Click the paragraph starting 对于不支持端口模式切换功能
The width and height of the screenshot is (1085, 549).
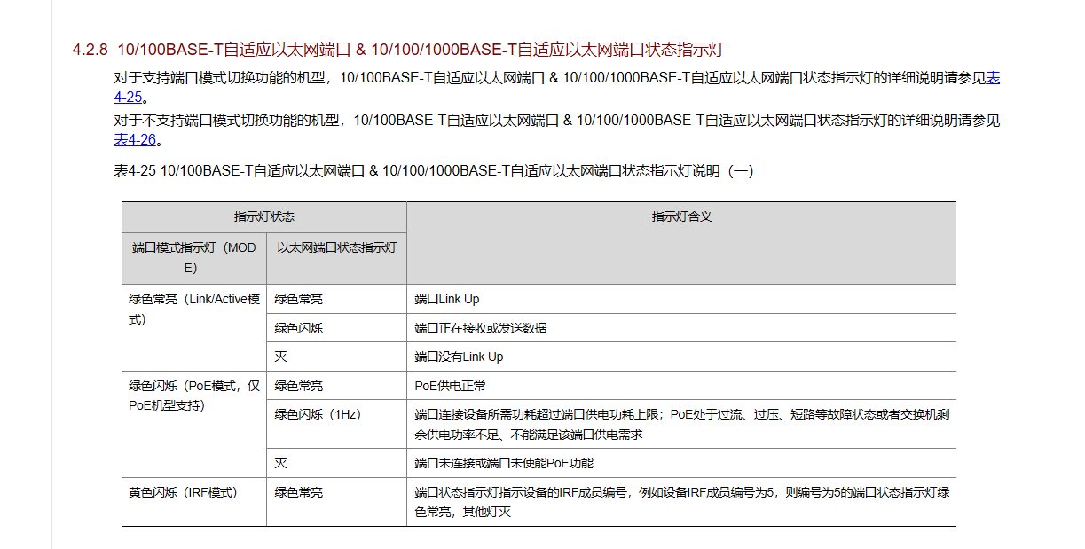pyautogui.click(x=557, y=129)
